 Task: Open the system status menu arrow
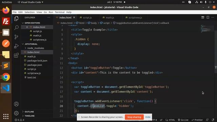(214, 2)
